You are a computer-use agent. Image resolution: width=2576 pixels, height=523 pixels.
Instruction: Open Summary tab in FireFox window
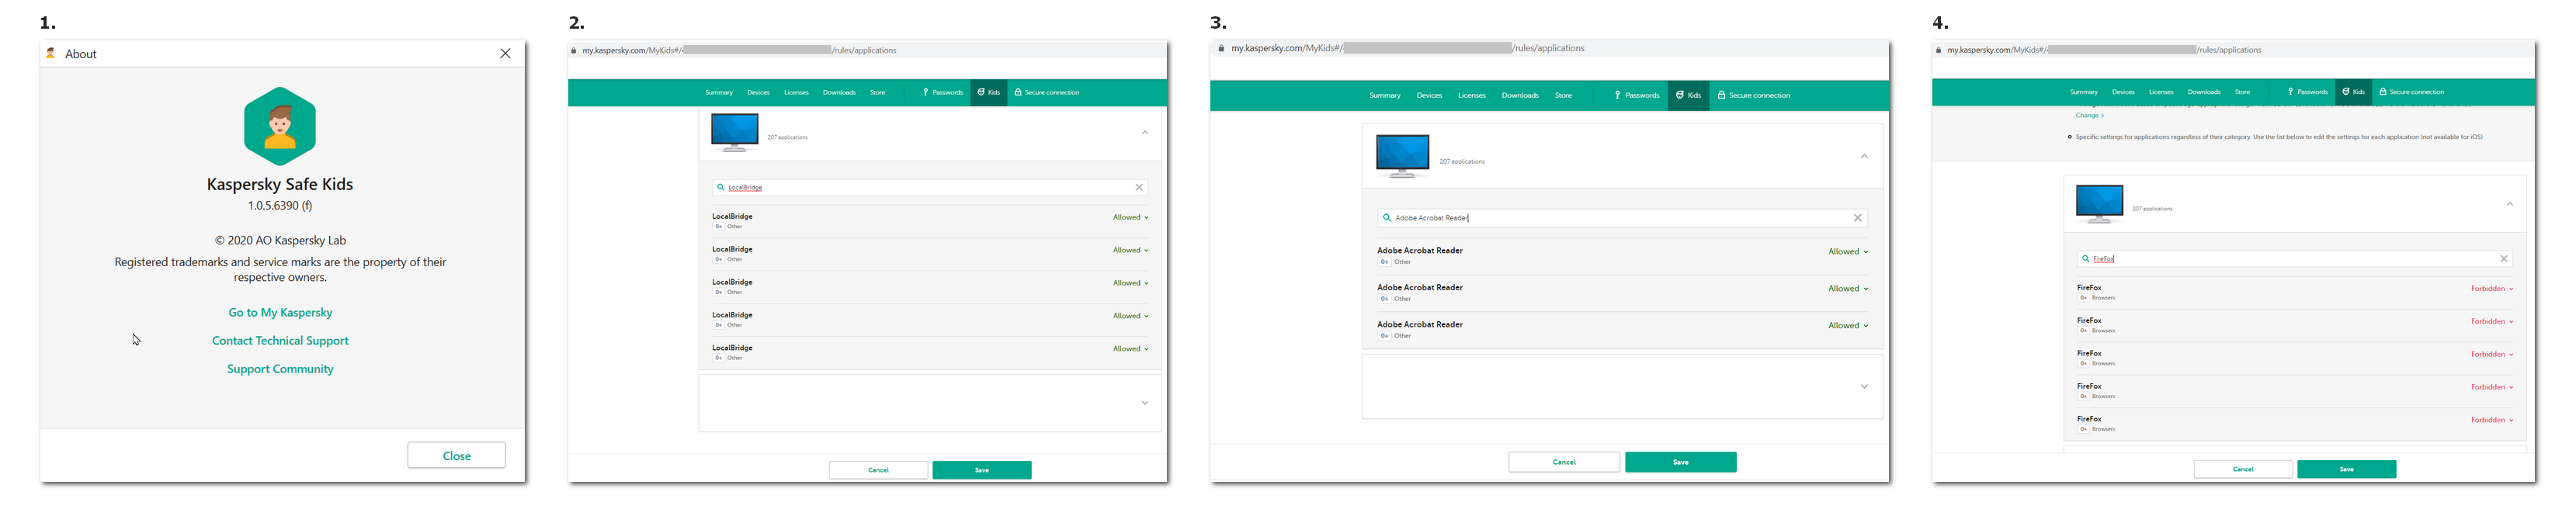tap(2084, 92)
